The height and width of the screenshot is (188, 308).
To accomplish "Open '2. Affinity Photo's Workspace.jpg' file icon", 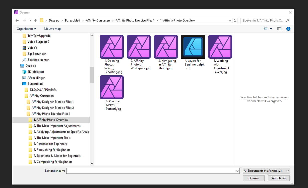I will click(x=139, y=47).
